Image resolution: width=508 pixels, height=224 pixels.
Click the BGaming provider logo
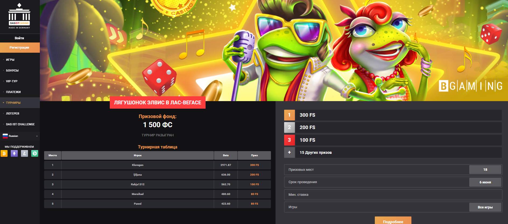coord(471,86)
